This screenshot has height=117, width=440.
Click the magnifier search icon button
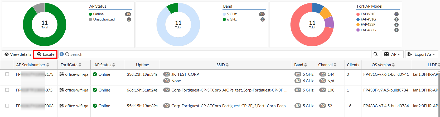[x=375, y=54]
